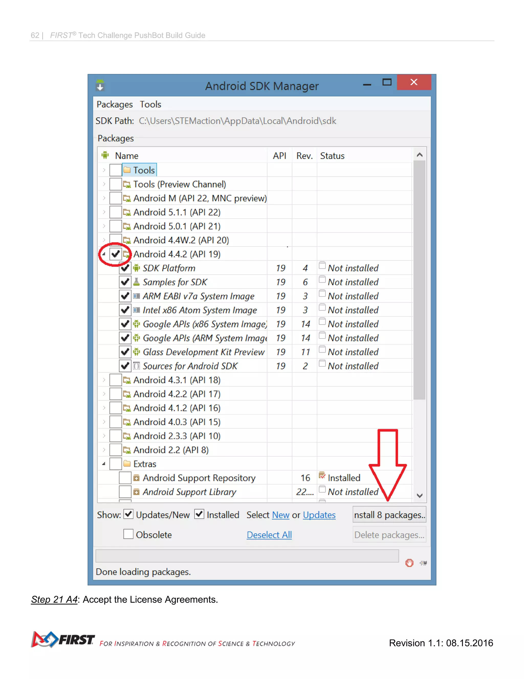Click the ARM EABI v7a System Image icon
This screenshot has height=679, width=524.
pos(137,296)
